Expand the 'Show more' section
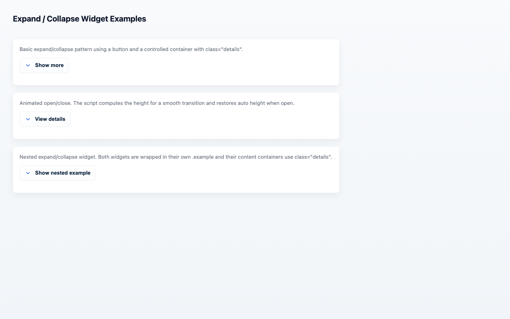This screenshot has width=510, height=319. tap(44, 65)
